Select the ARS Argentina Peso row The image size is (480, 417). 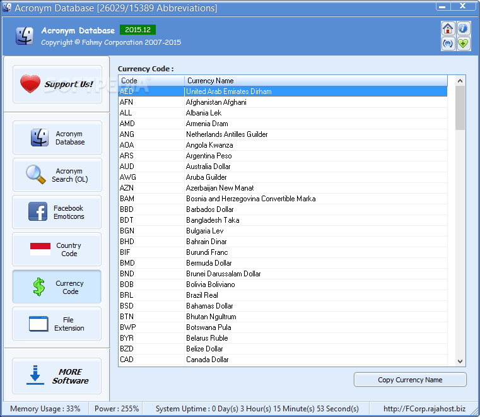[x=283, y=156]
